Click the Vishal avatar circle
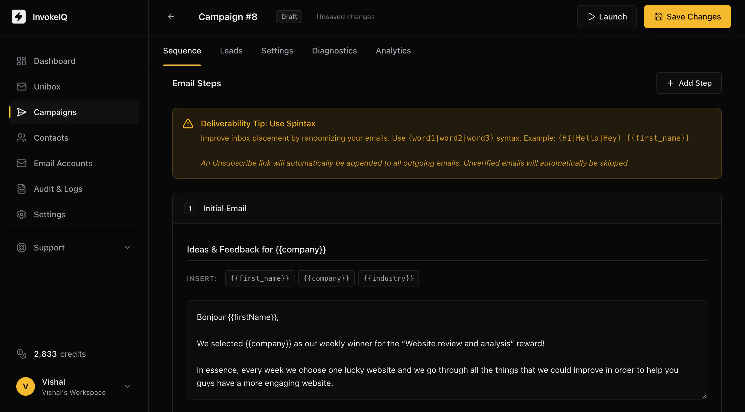 26,386
